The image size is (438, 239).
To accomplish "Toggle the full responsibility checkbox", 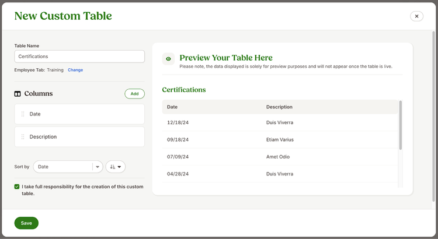I will point(17,187).
